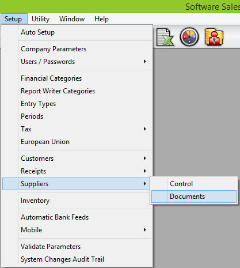Select Documents in Suppliers submenu
240x268 pixels.
[194, 197]
